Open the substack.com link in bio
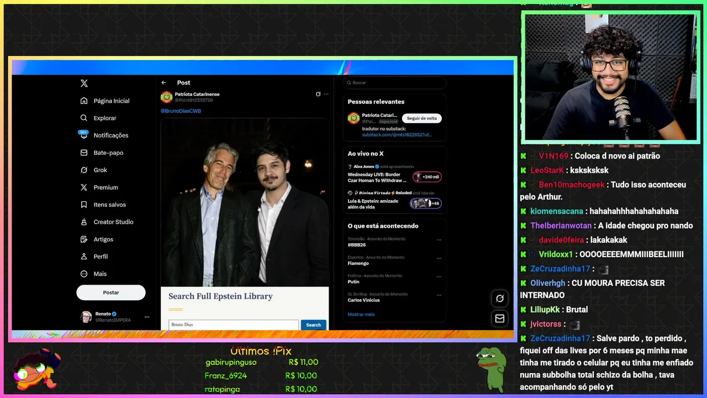 click(397, 135)
